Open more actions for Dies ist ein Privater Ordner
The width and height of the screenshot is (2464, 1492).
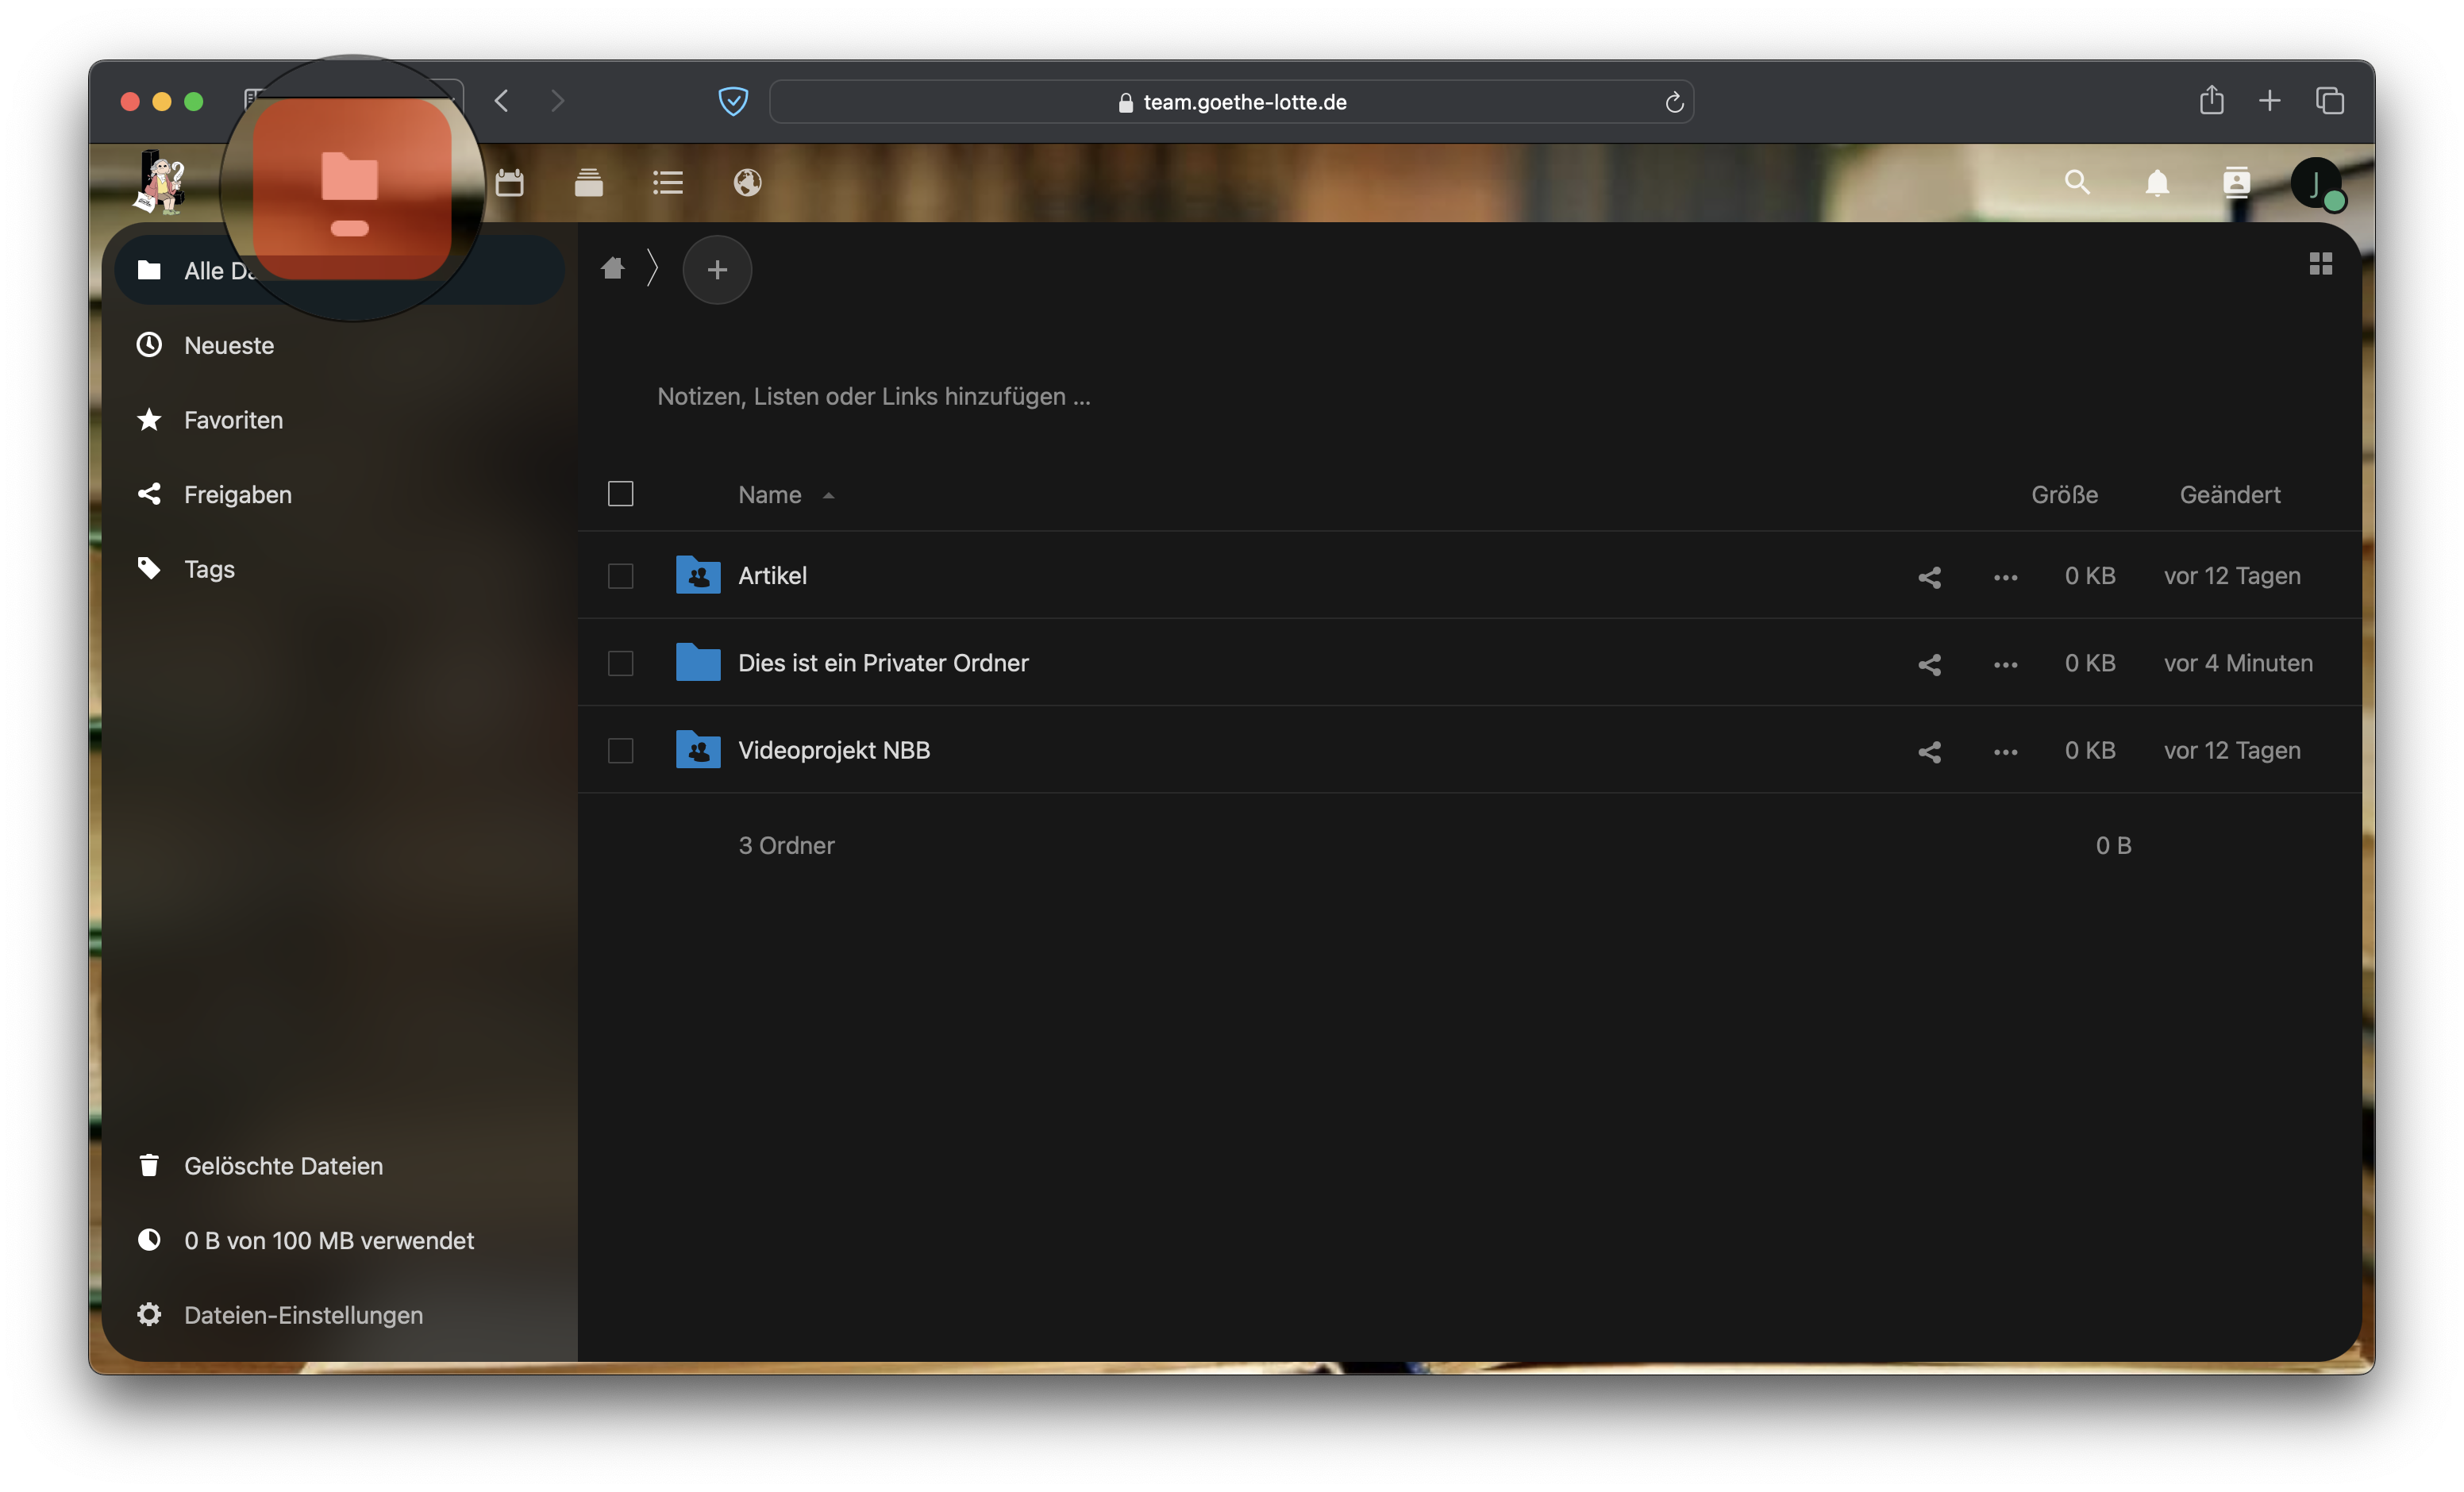[2005, 664]
